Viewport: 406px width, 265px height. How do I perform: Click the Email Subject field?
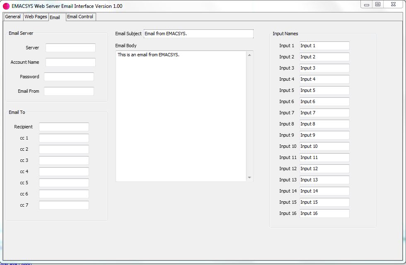198,34
